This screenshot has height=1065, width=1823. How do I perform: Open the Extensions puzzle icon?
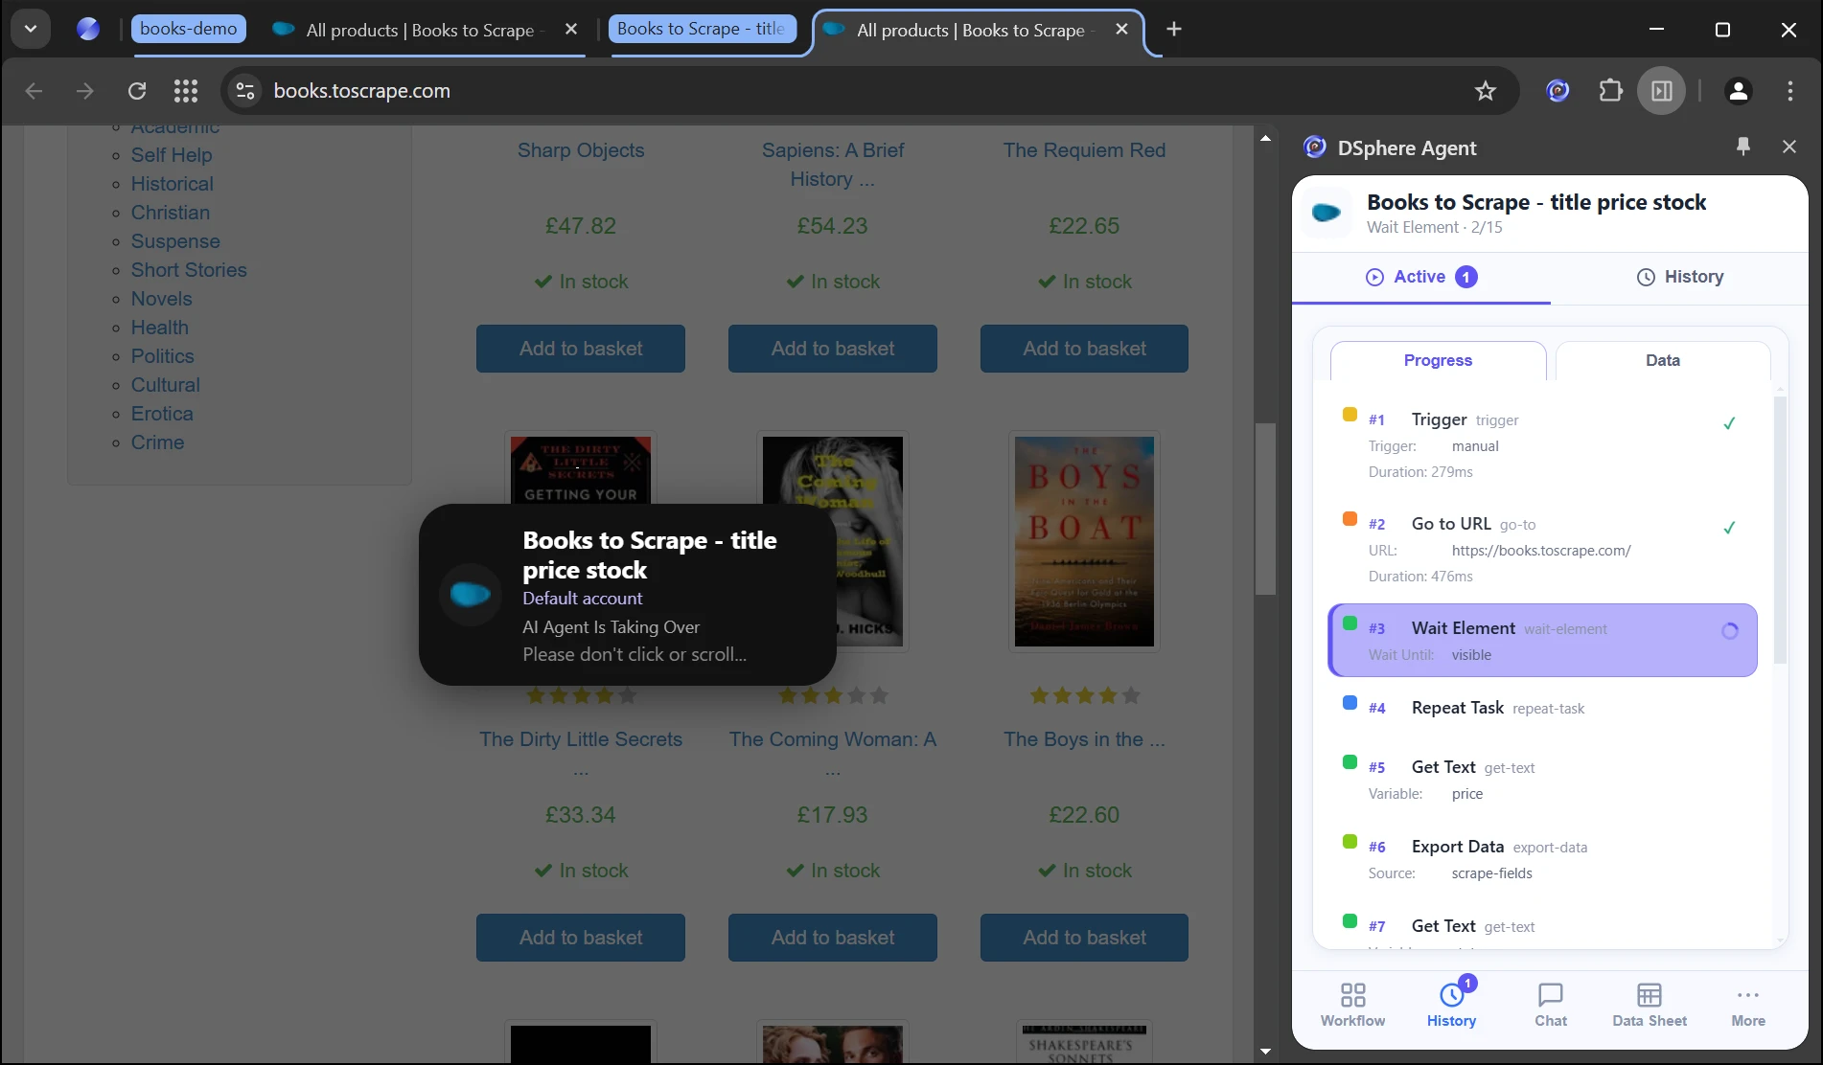pos(1611,91)
